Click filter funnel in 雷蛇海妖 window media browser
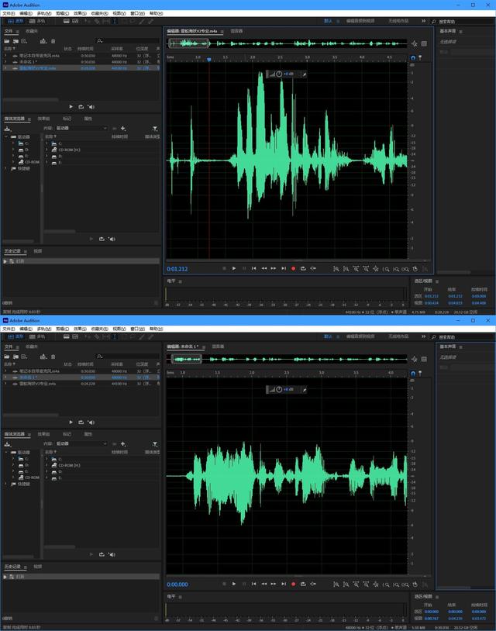The height and width of the screenshot is (631, 496). point(155,129)
